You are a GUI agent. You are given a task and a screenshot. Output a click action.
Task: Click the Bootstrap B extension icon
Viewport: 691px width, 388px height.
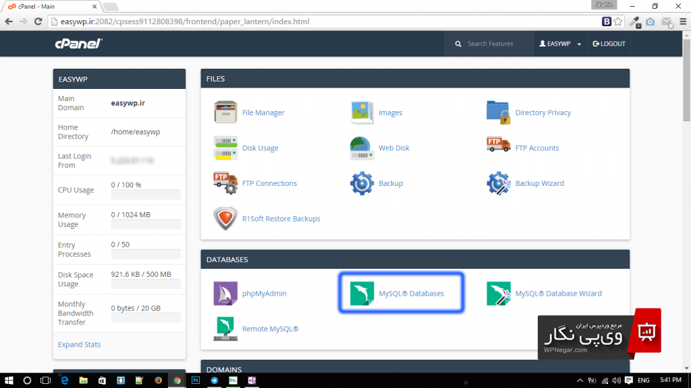pos(607,22)
